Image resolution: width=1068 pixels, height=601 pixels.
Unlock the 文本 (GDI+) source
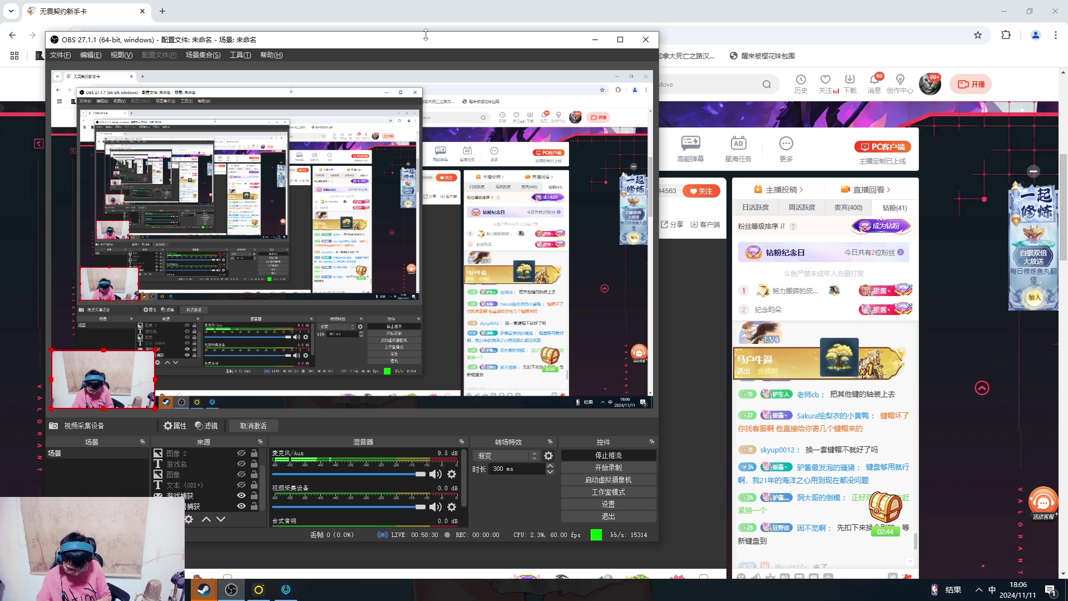(x=254, y=485)
